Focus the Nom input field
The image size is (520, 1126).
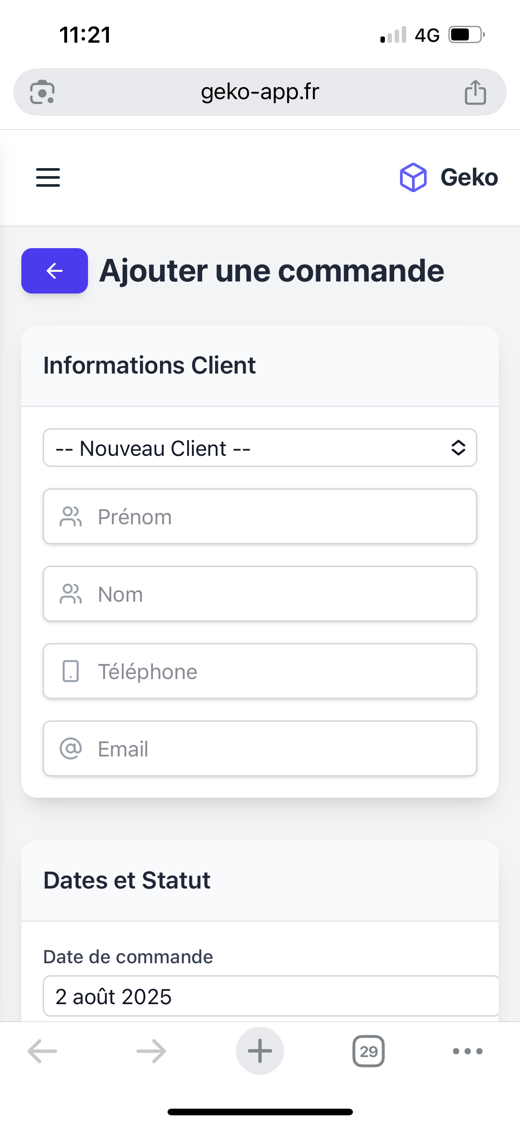click(x=260, y=594)
